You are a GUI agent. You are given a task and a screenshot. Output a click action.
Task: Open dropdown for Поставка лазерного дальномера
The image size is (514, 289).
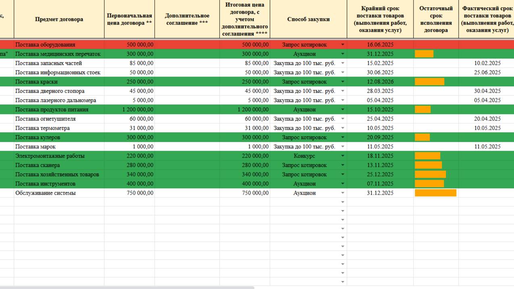click(x=343, y=100)
